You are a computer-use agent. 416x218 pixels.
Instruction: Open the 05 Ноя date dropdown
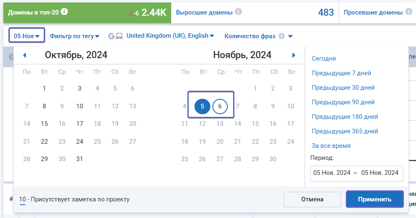tap(27, 36)
